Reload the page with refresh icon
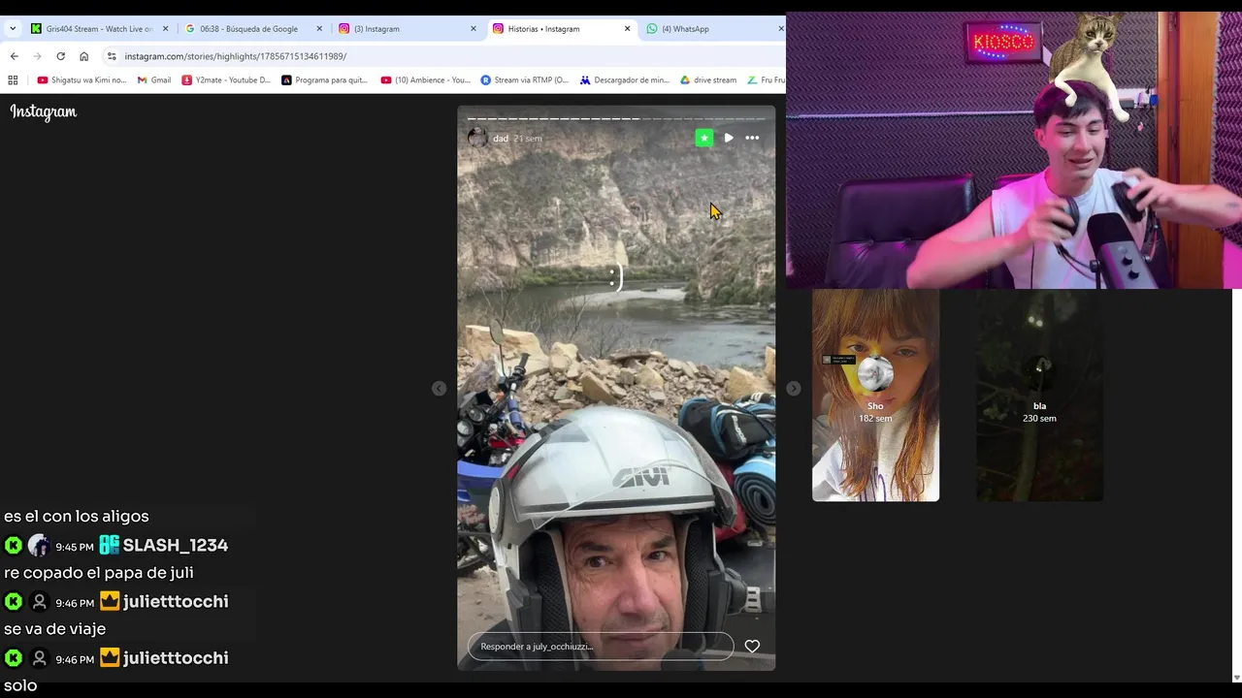The height and width of the screenshot is (698, 1242). pyautogui.click(x=60, y=56)
